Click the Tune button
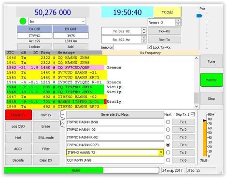The image size is (227, 178). [212, 61]
